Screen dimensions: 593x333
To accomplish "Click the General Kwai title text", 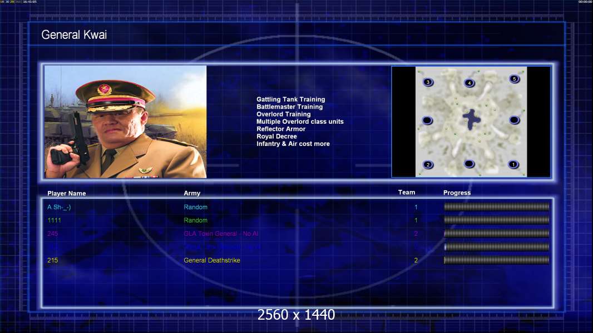I will 74,35.
